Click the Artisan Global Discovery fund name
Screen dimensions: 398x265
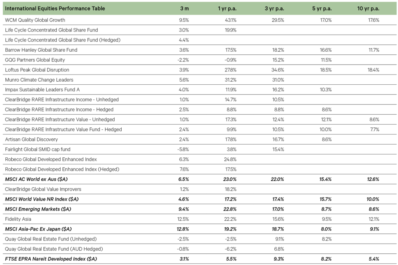tap(32, 139)
